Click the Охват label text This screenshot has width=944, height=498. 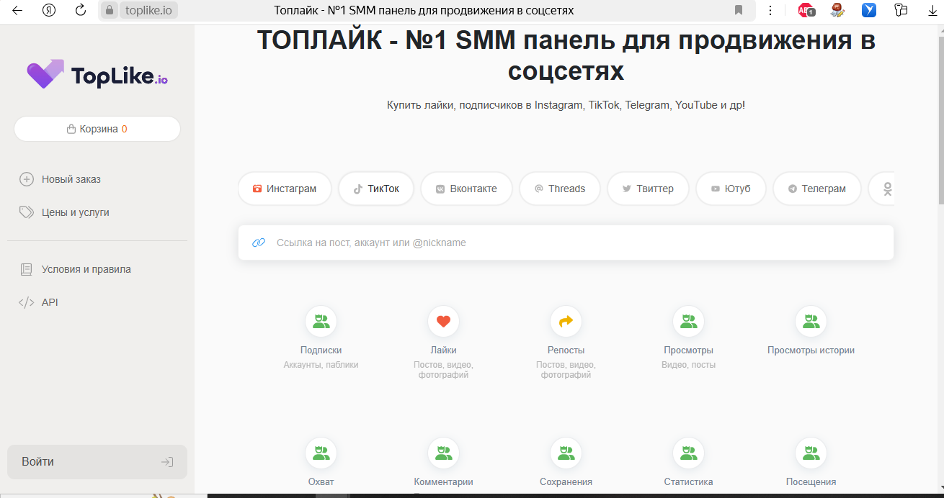pyautogui.click(x=321, y=482)
